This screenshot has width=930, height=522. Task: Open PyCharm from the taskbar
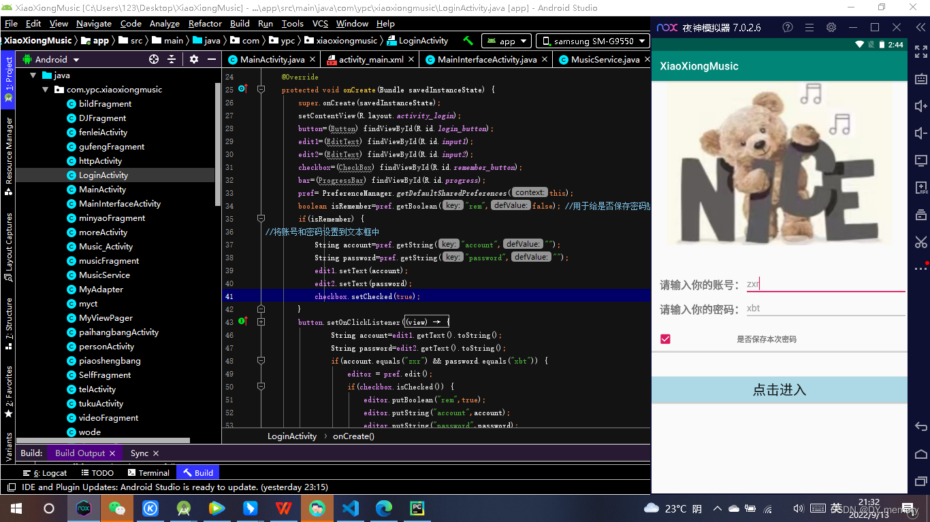[x=417, y=508]
